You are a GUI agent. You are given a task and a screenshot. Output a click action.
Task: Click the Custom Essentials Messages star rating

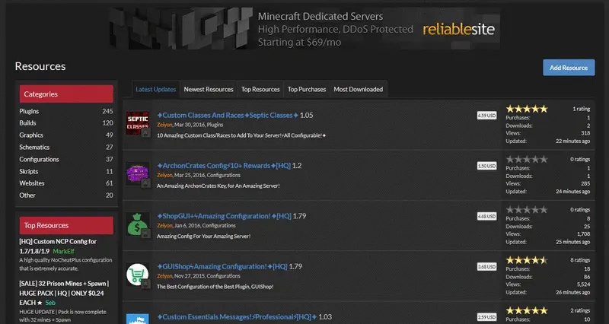point(527,310)
